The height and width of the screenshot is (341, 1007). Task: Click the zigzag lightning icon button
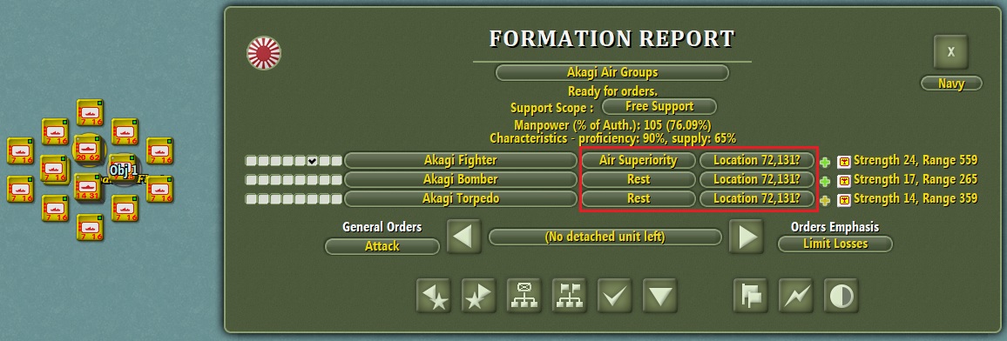point(796,296)
